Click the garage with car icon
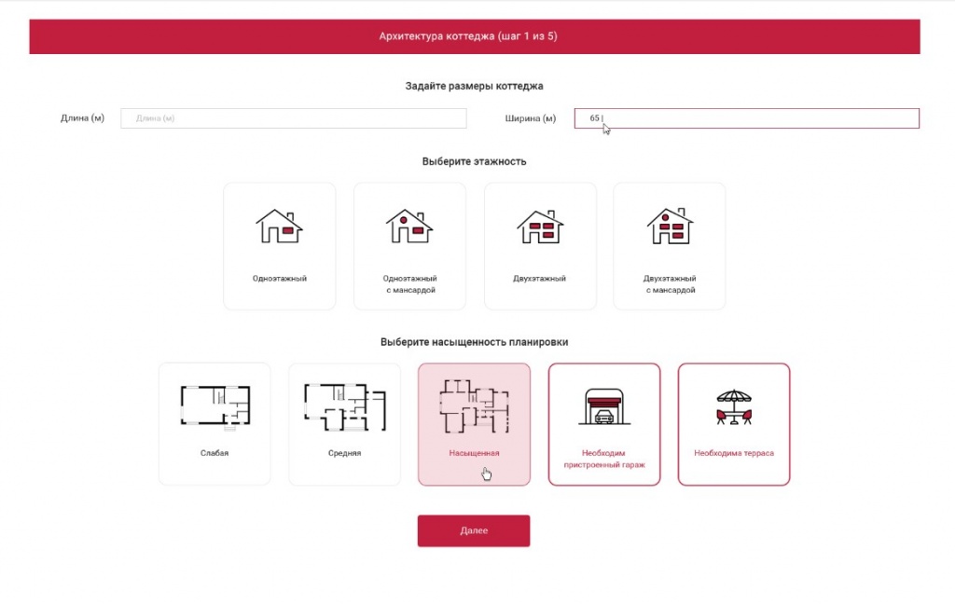The image size is (955, 604). pos(604,406)
